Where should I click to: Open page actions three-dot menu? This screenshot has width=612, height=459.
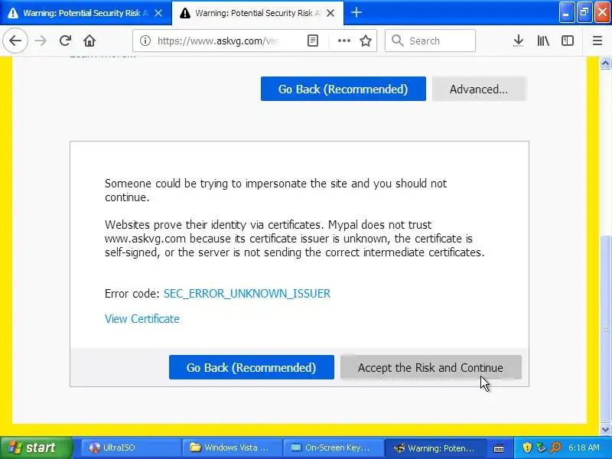click(343, 41)
